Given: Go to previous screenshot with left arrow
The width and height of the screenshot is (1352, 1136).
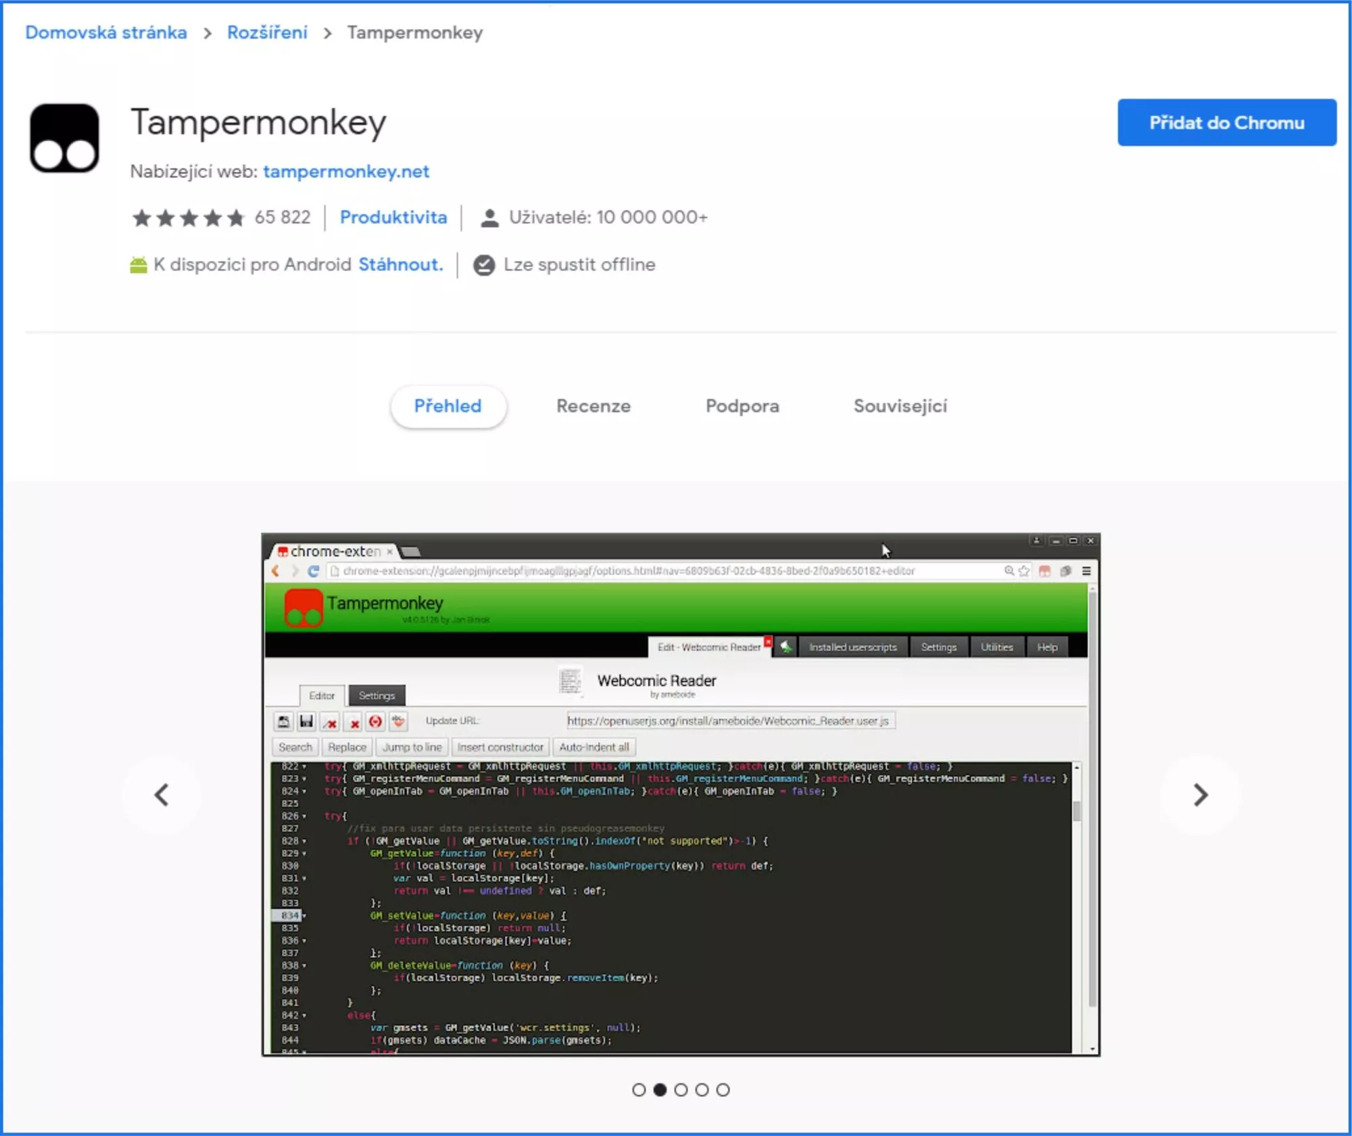Looking at the screenshot, I should (162, 795).
